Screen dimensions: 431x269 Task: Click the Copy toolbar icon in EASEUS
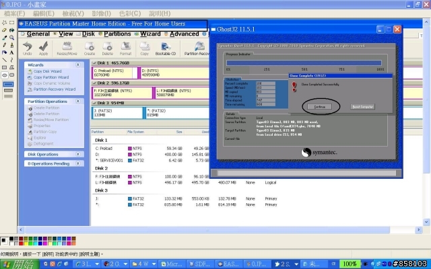pos(145,48)
